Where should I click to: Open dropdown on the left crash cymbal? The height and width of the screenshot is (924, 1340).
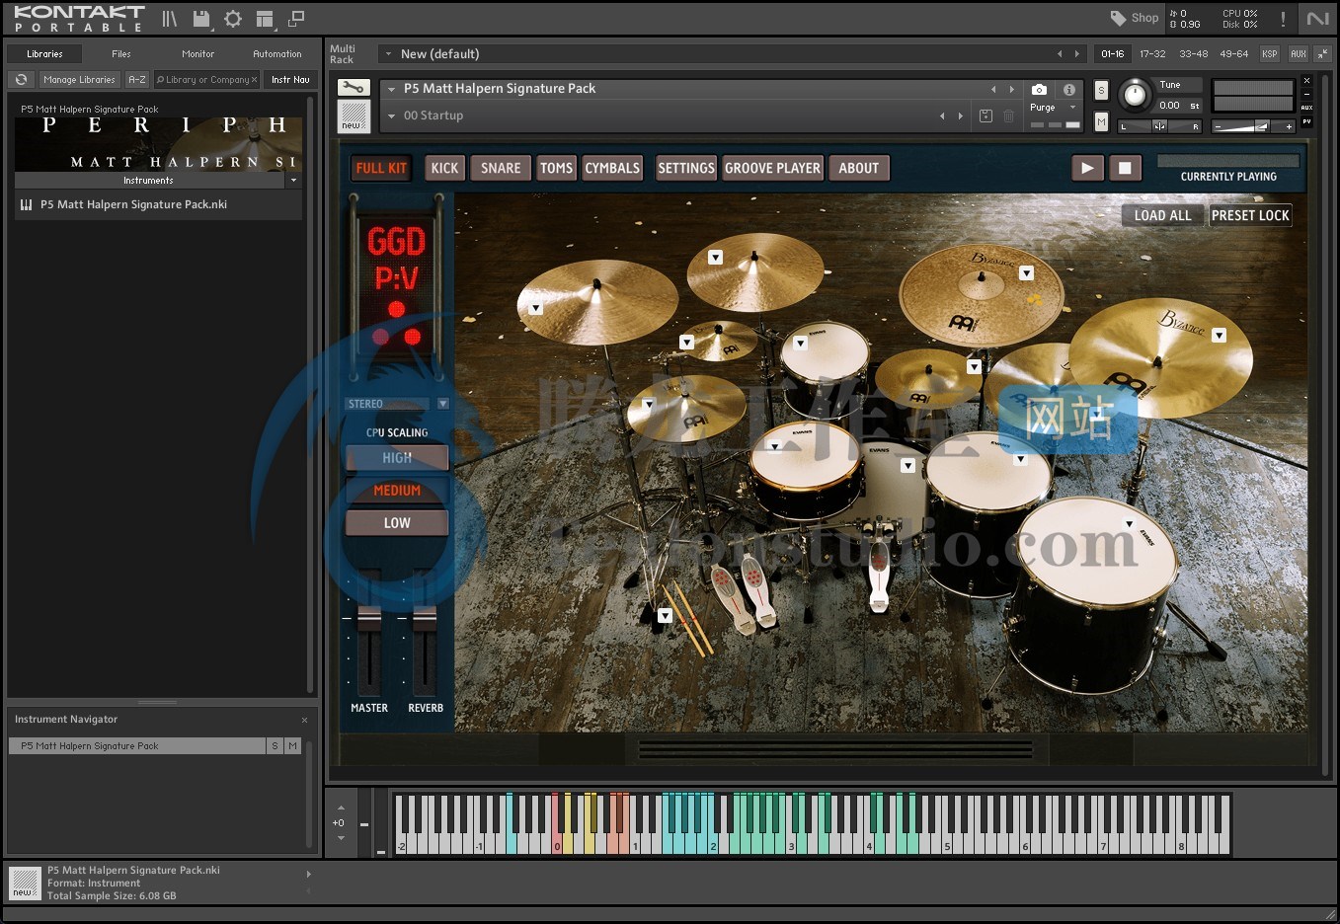pyautogui.click(x=536, y=308)
